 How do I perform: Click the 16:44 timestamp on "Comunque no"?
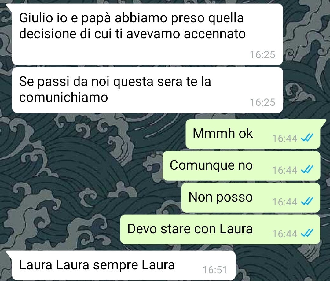(285, 170)
